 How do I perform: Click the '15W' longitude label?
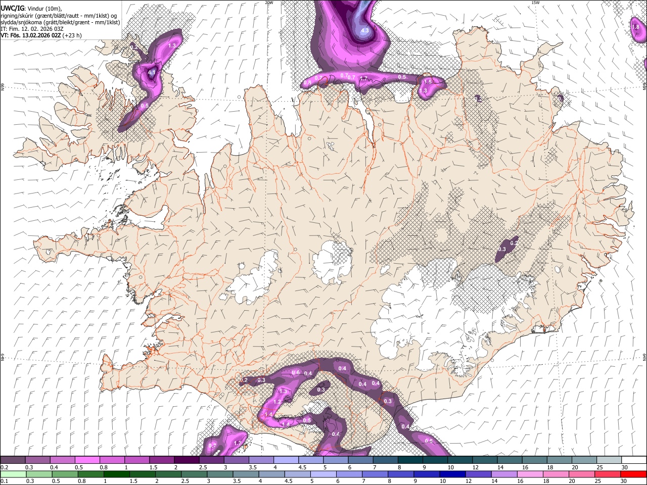click(x=535, y=3)
